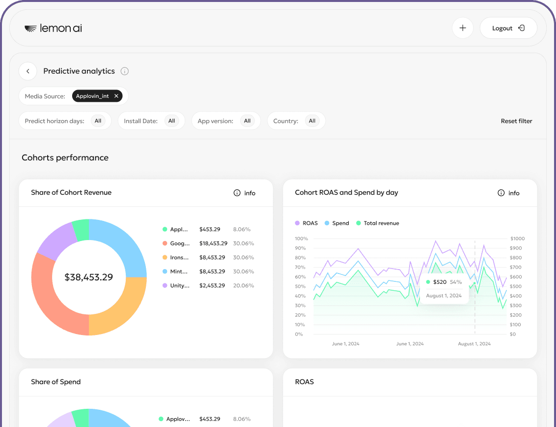Toggle the Spend series in legend
The height and width of the screenshot is (427, 556).
tap(336, 223)
